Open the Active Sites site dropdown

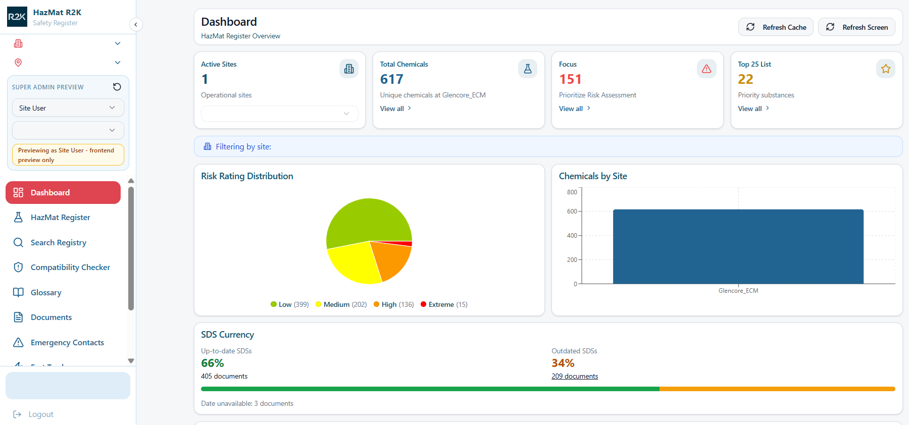280,114
